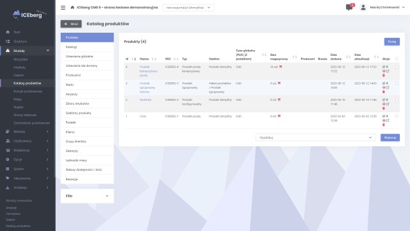Open the domain selector dropdown in the top bar
The image size is (410, 231).
188,8
